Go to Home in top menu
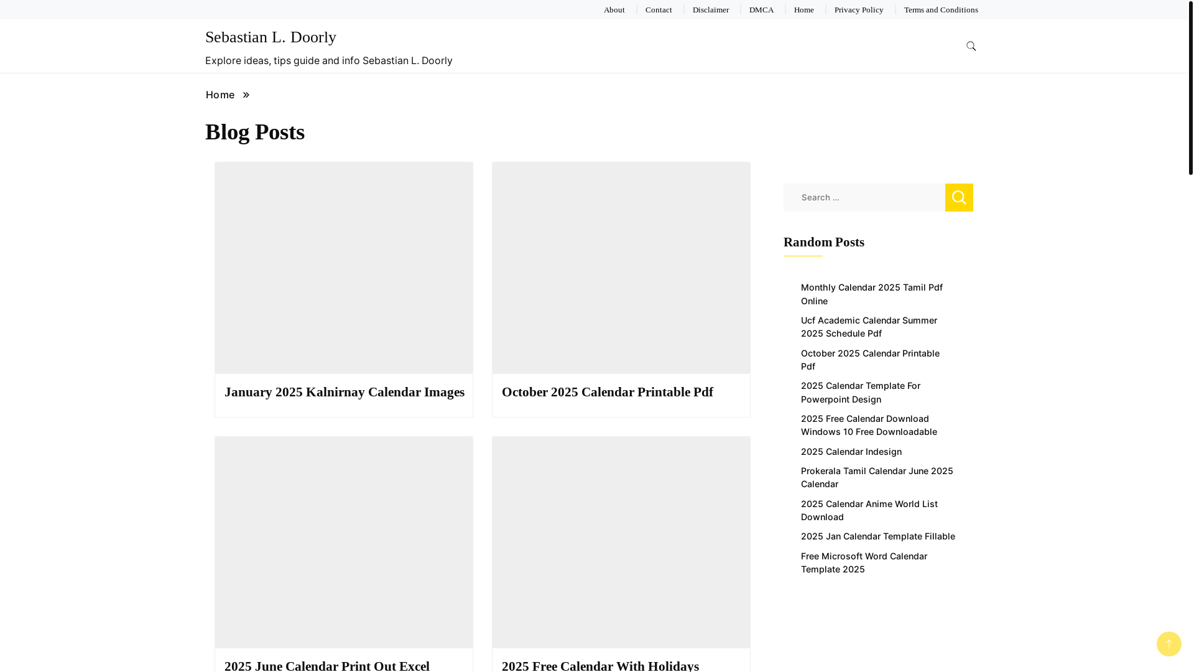 coord(803,10)
